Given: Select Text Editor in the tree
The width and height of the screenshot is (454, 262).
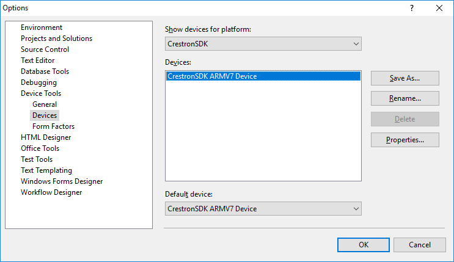Looking at the screenshot, I should point(37,60).
